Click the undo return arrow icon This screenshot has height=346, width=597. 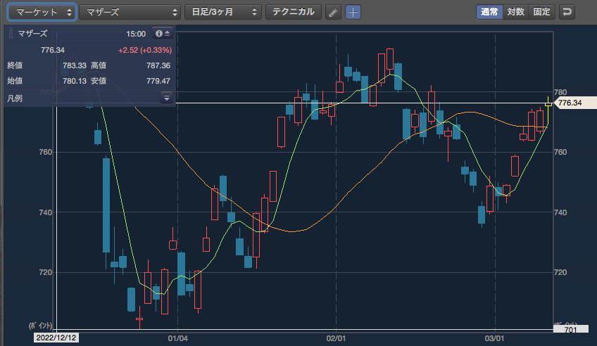point(567,12)
